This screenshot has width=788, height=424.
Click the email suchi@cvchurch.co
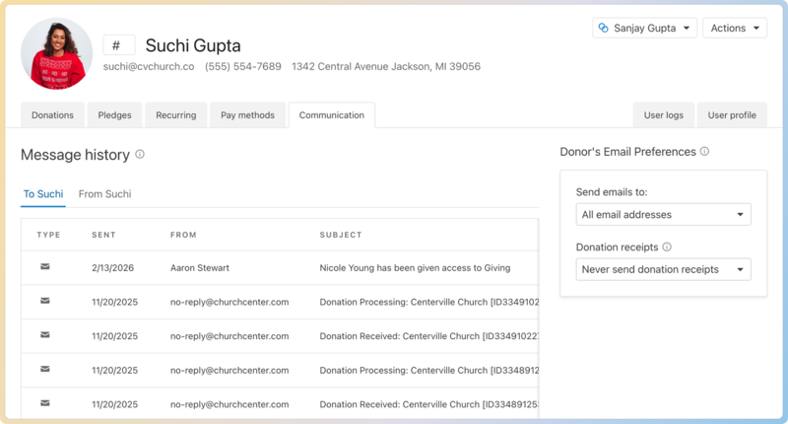click(x=149, y=66)
